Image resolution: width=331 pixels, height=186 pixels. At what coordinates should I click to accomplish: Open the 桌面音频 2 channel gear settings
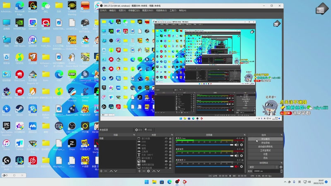pyautogui.click(x=242, y=167)
